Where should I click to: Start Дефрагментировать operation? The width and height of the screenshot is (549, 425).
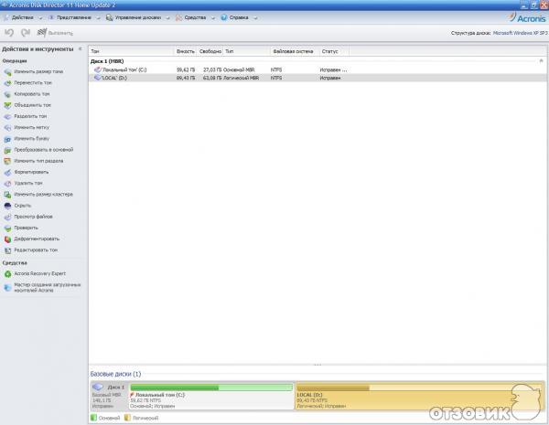pos(32,239)
